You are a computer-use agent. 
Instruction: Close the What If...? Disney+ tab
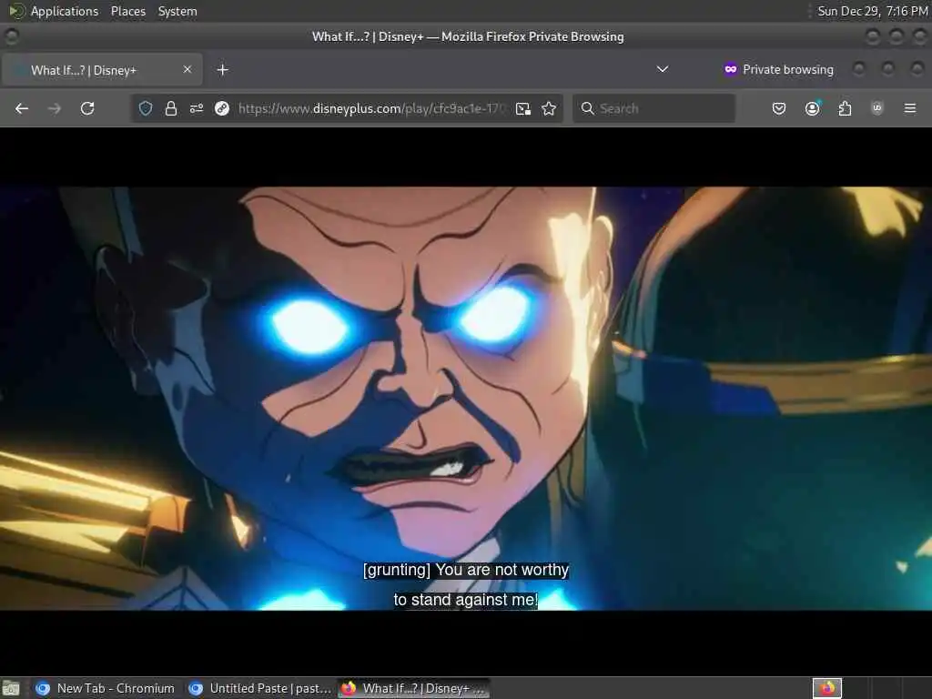(187, 69)
